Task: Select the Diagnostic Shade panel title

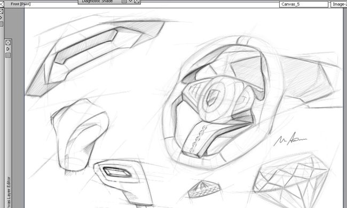Action: pos(97,1)
